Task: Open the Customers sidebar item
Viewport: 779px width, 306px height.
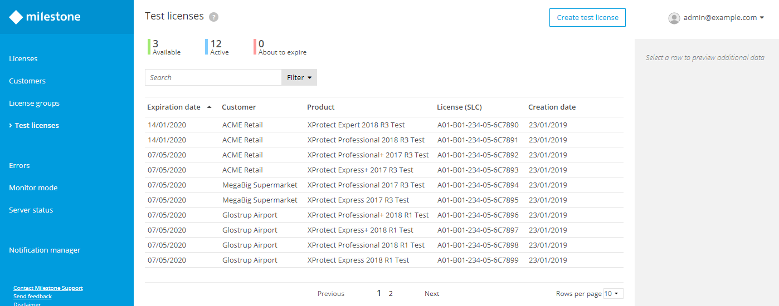Action: pos(27,81)
